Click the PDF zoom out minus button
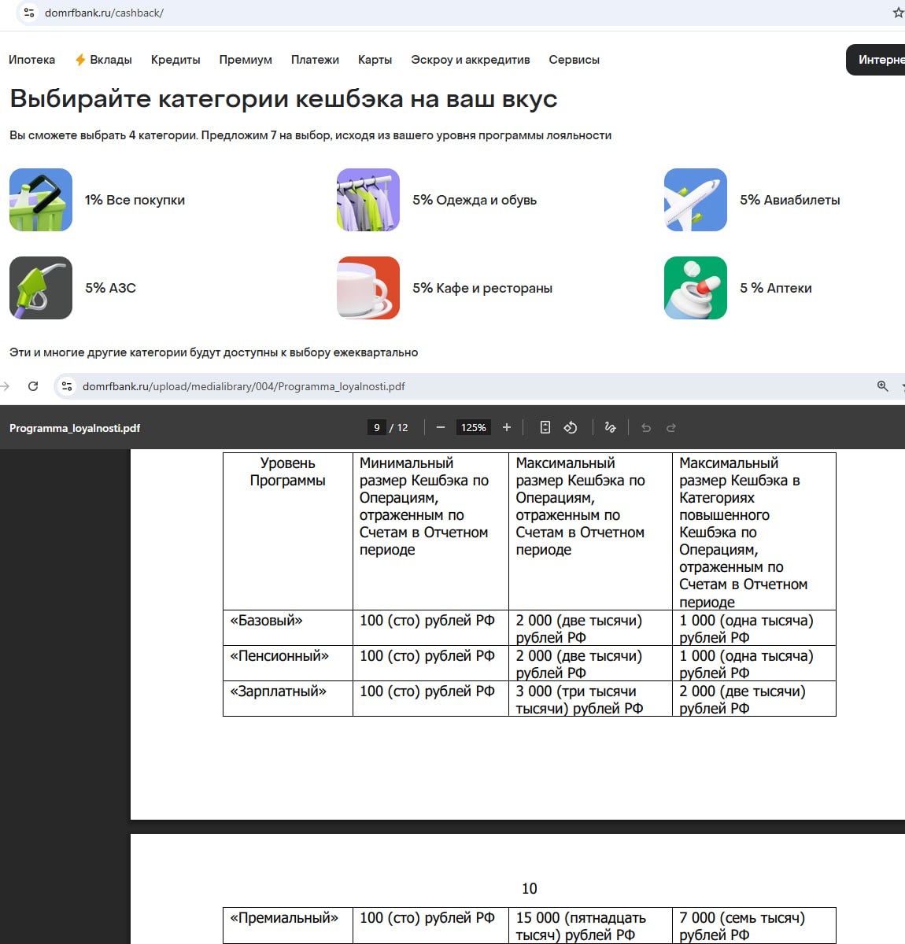905x944 pixels. tap(441, 427)
